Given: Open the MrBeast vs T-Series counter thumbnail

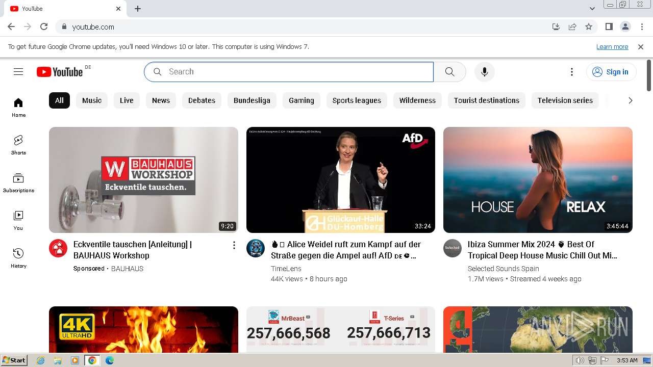Looking at the screenshot, I should 341,330.
